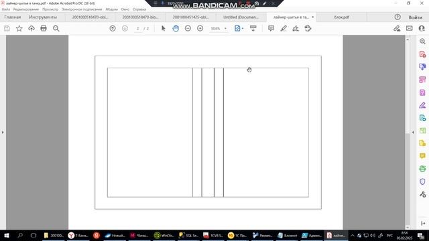Close the current document tab
This screenshot has width=429, height=241.
click(x=313, y=17)
